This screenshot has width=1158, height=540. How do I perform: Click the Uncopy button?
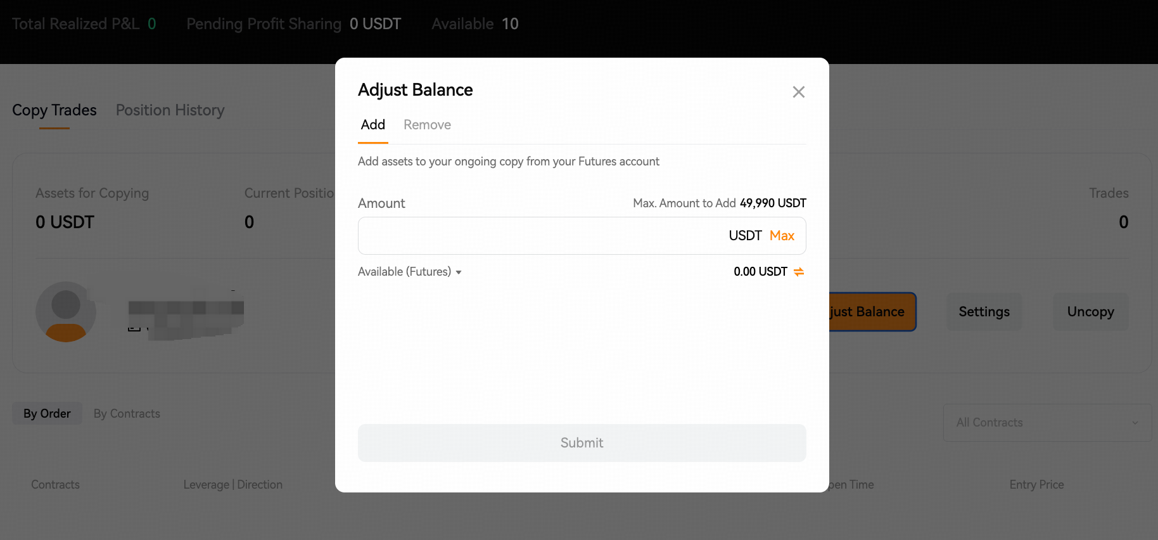pos(1090,312)
